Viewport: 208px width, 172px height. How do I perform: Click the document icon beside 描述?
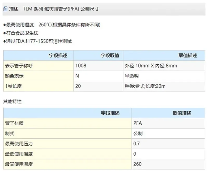[x=5, y=8]
